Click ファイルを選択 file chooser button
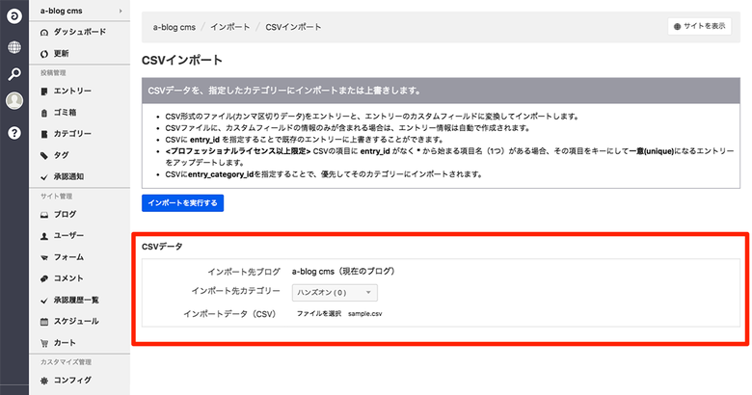Viewport: 752px width, 395px height. (x=319, y=313)
